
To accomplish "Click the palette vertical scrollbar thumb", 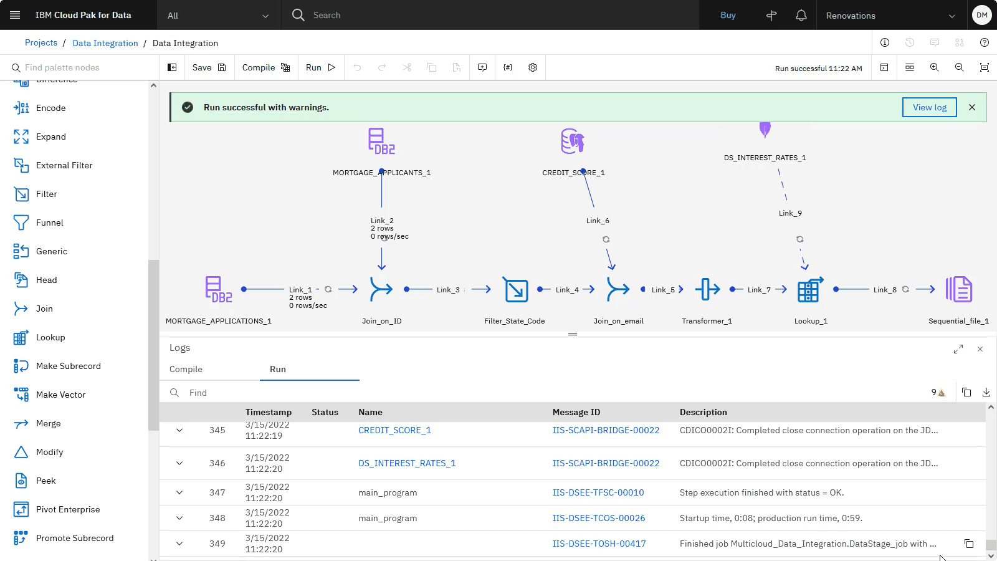I will coord(153,345).
